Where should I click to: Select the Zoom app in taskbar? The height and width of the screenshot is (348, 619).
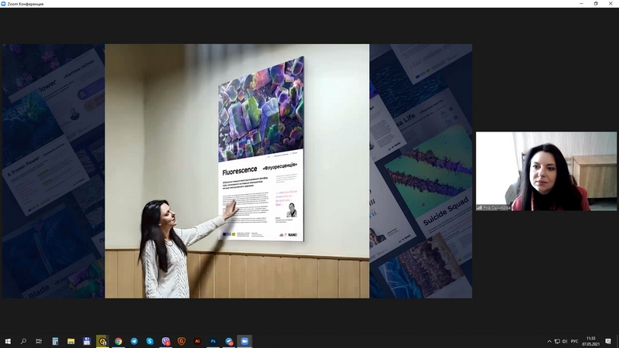245,341
